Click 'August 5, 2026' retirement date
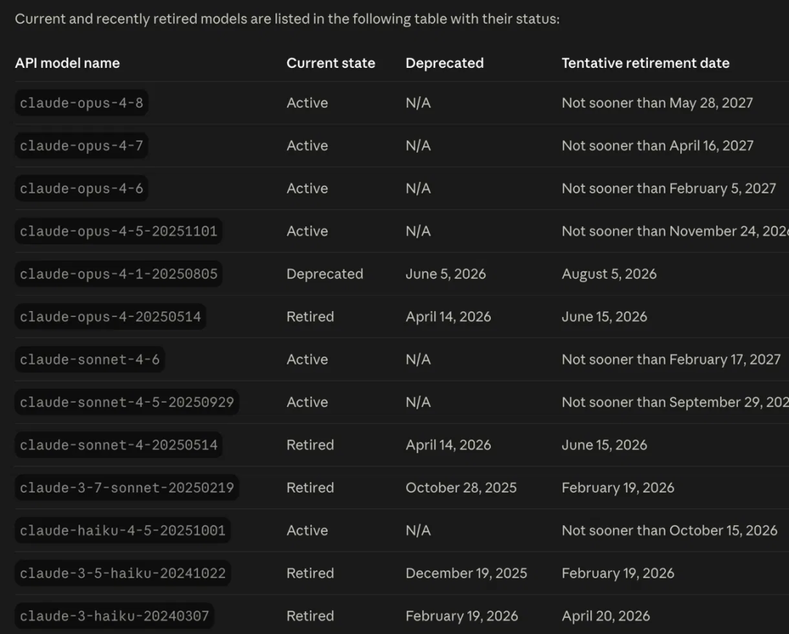This screenshot has width=789, height=634. (x=609, y=274)
